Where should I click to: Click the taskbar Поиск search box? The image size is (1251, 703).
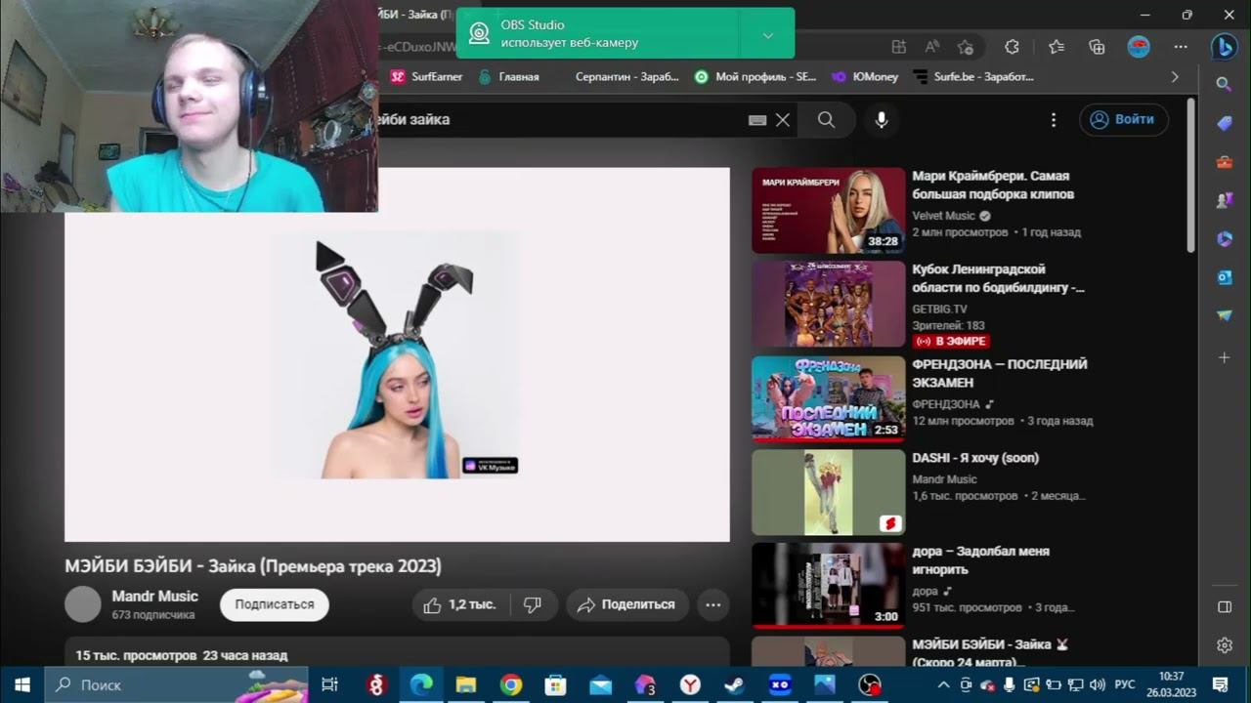tap(177, 685)
